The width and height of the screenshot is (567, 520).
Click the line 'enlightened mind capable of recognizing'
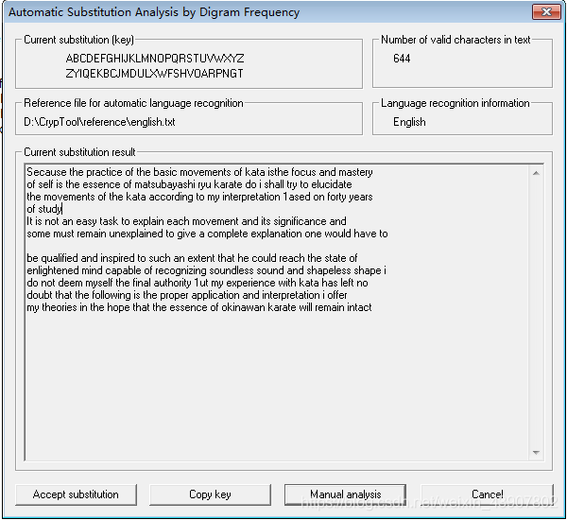pyautogui.click(x=206, y=270)
